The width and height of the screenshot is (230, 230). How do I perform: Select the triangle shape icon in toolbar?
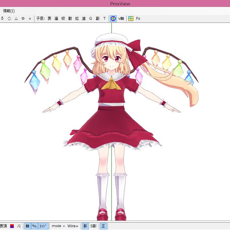tap(16, 19)
